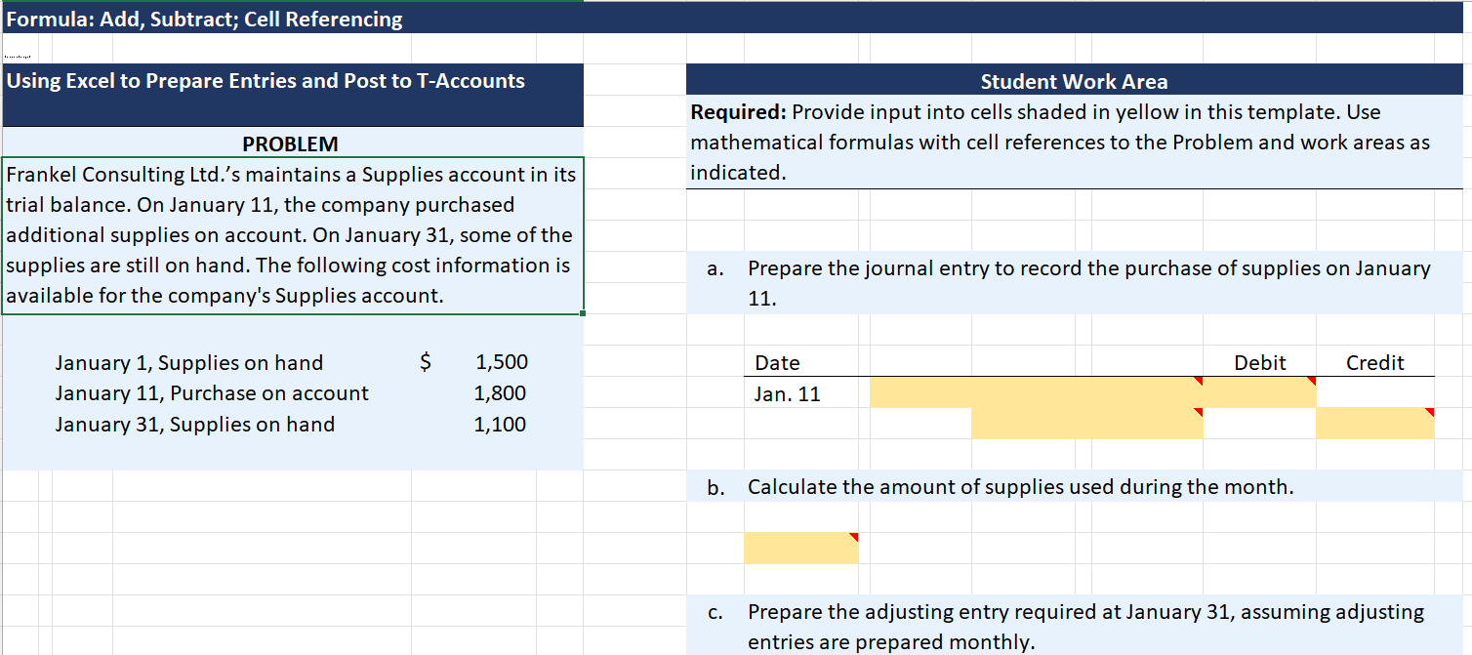Click the 1,800 purchase on account value

point(502,393)
